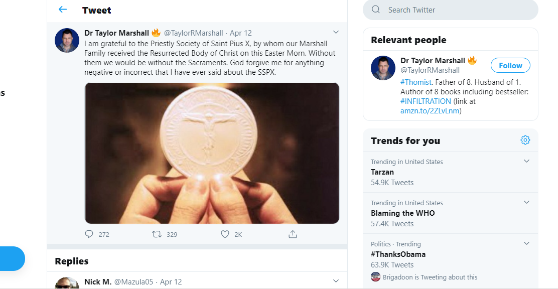Screen dimensions: 558x289
Task: Open #ThanksObama trend options chevron
Action: (x=526, y=243)
